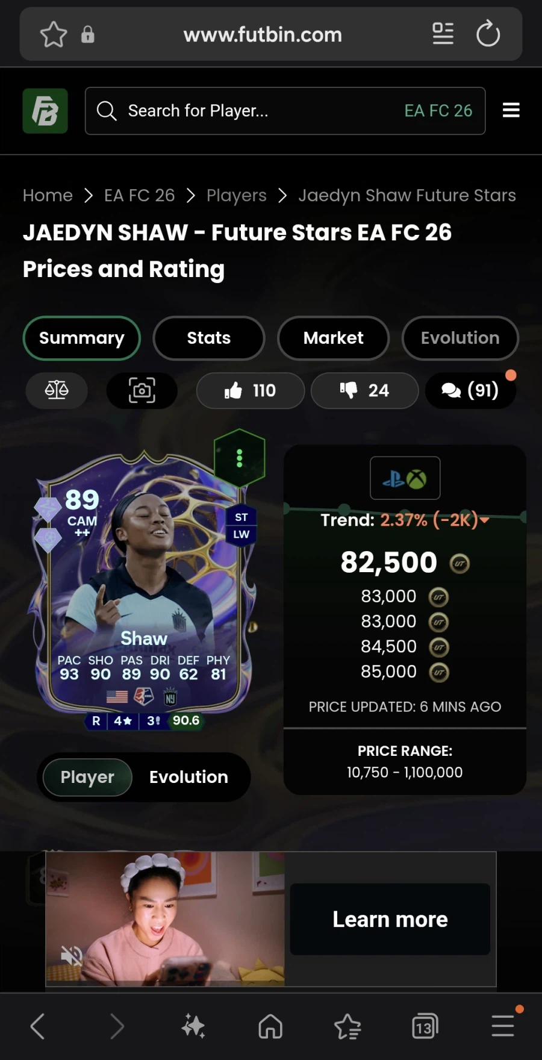The image size is (542, 1060).
Task: Like the player with thumbs up
Action: point(250,390)
